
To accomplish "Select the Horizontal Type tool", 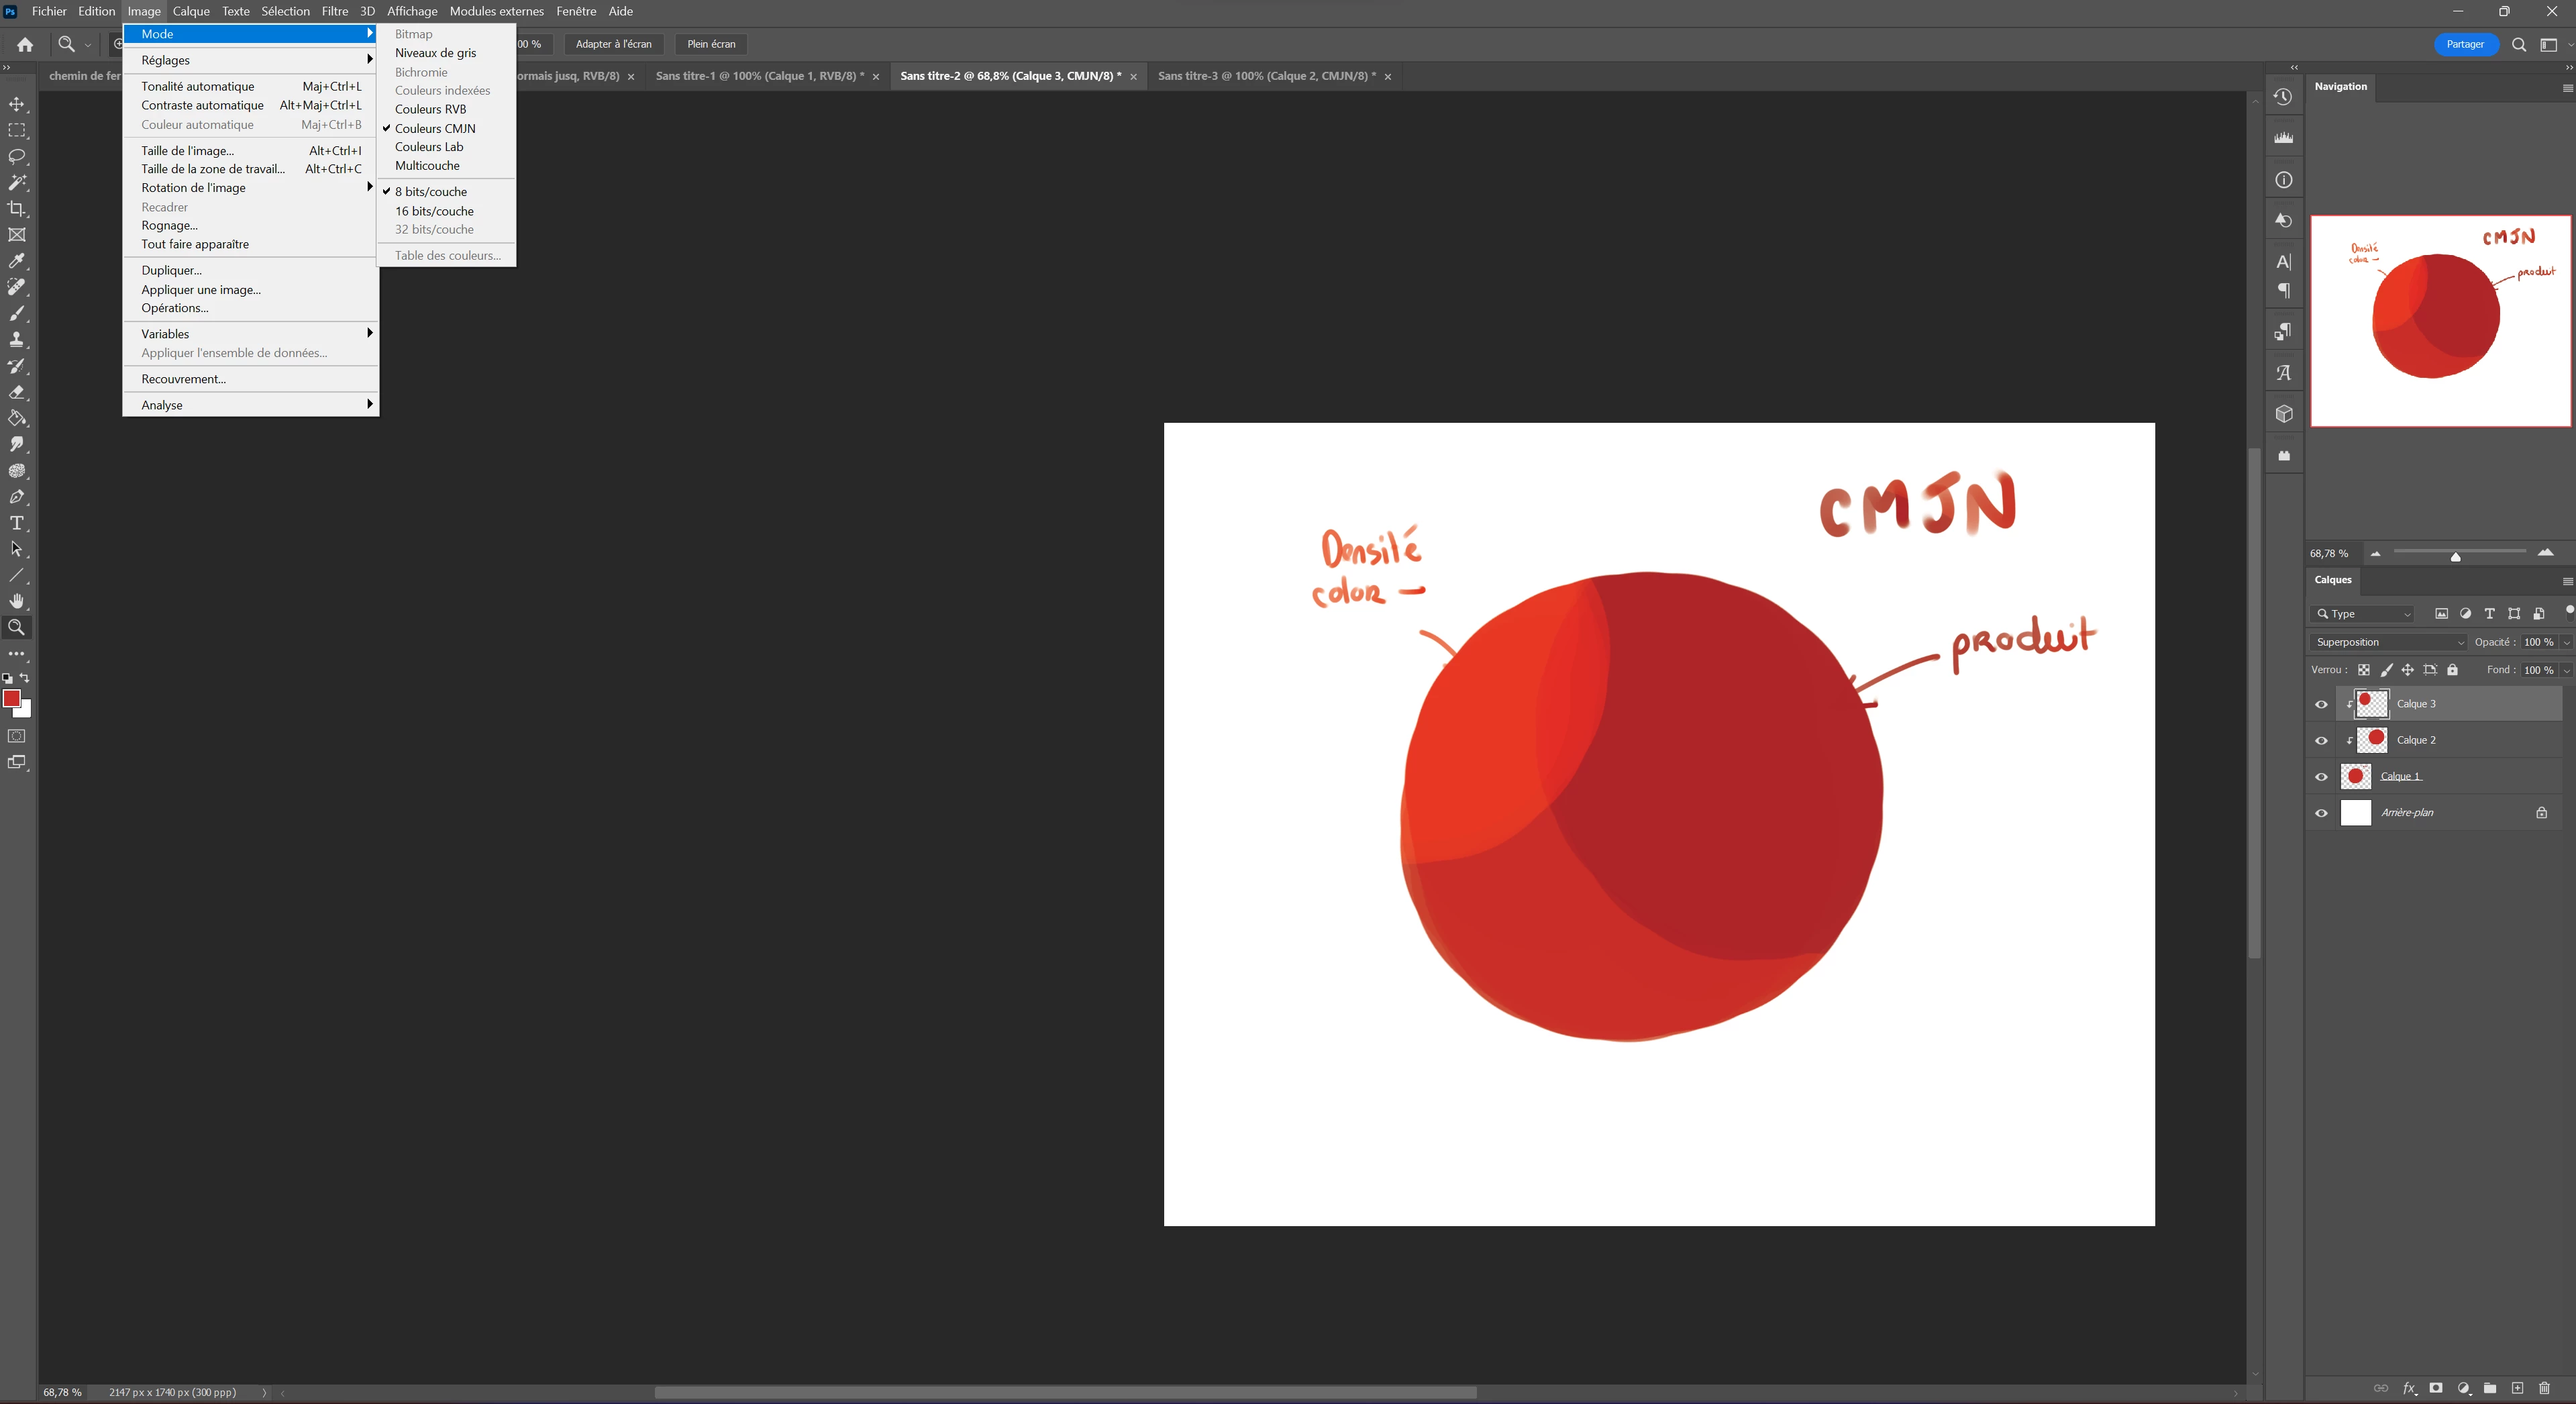I will [17, 523].
